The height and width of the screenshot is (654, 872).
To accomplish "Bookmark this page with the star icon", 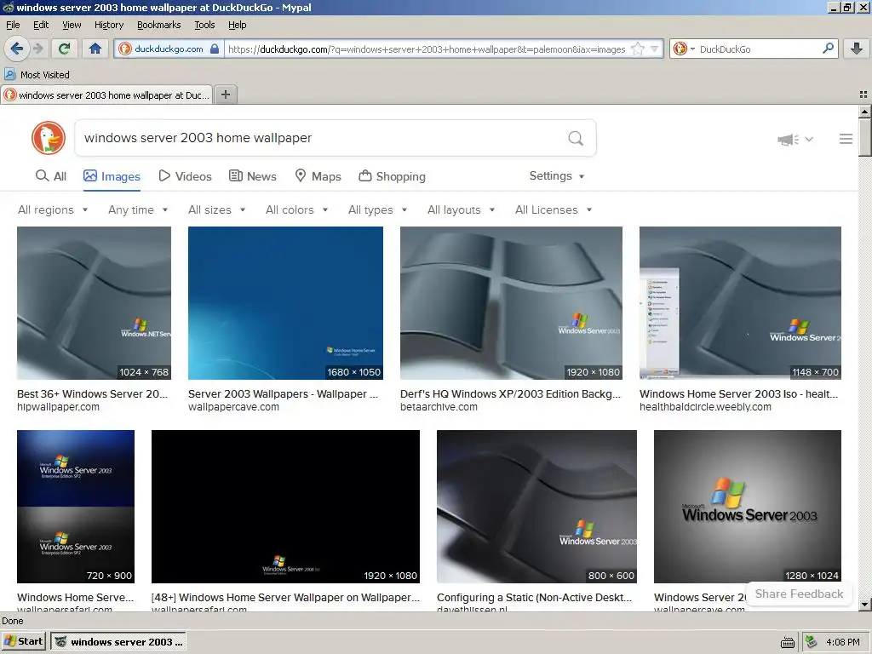I will click(x=638, y=49).
